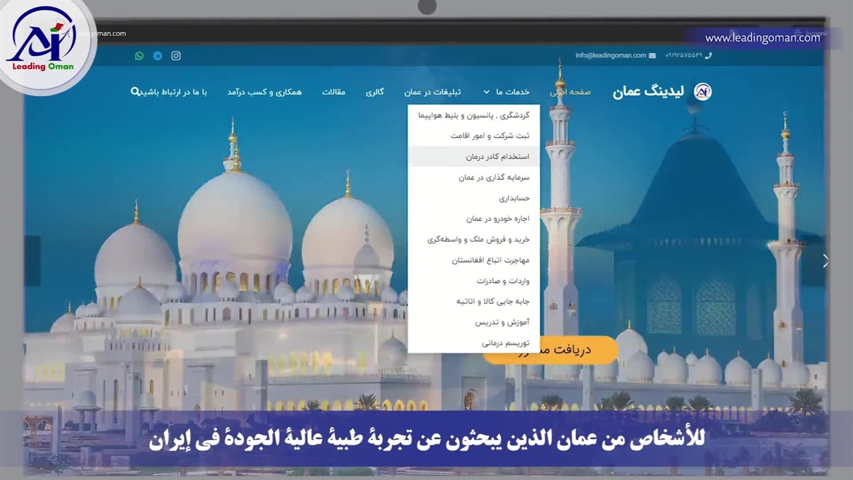Go to next slide with right arrow
This screenshot has height=480, width=853.
coord(825,261)
